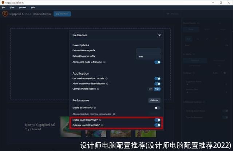Viewport: 233px width, 151px height.
Task: Open the View menu
Action: pos(12,7)
